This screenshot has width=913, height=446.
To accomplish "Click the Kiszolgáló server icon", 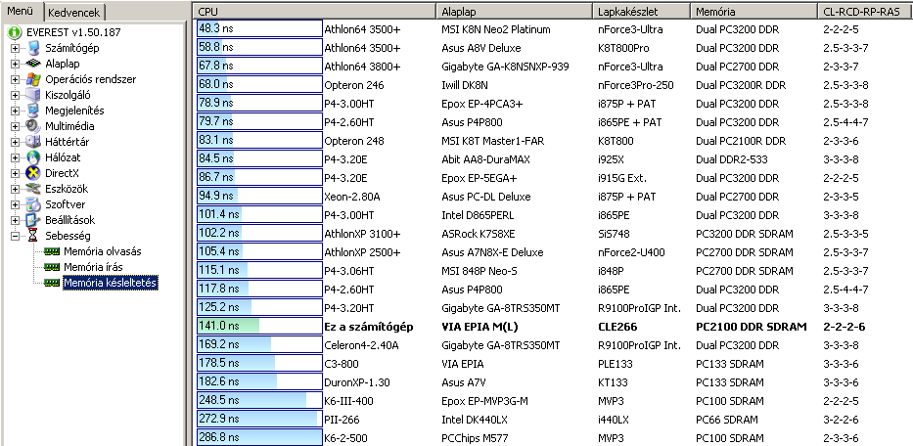I will coord(33,96).
